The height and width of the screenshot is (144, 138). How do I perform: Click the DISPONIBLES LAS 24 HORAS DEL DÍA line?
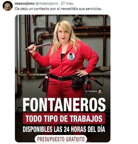pos(64,129)
